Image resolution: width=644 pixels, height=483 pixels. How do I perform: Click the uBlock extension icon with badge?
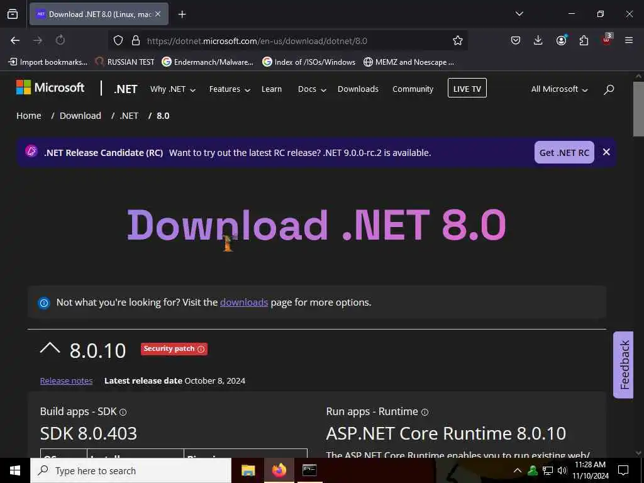(x=607, y=40)
